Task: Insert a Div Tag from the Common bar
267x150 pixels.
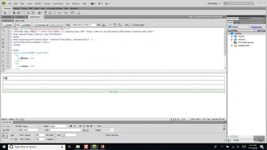Action: pyautogui.click(x=28, y=13)
